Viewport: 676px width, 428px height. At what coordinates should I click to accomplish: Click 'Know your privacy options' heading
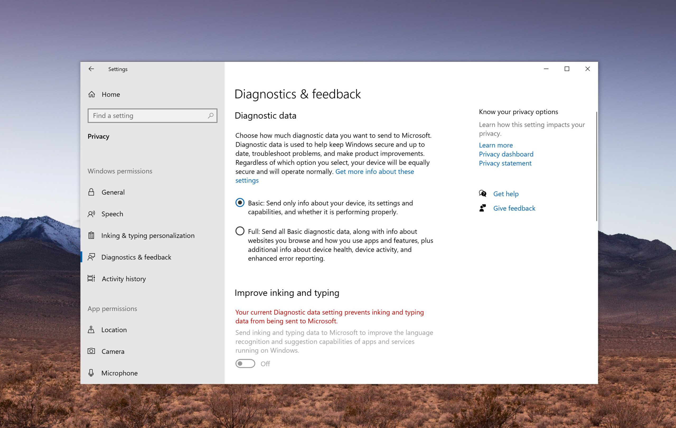pos(519,112)
